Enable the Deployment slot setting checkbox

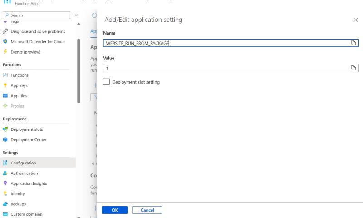tap(106, 82)
